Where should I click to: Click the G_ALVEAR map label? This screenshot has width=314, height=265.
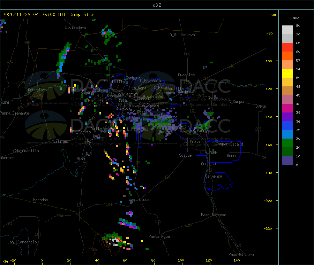pos(209,153)
